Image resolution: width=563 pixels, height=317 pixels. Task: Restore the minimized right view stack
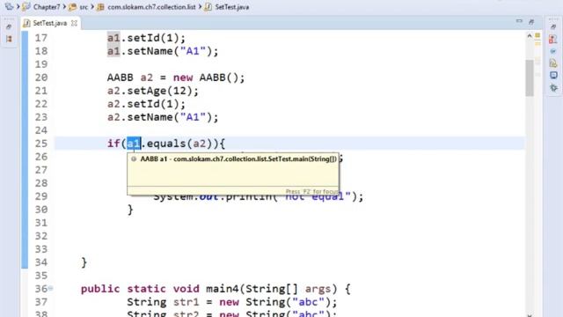553,27
